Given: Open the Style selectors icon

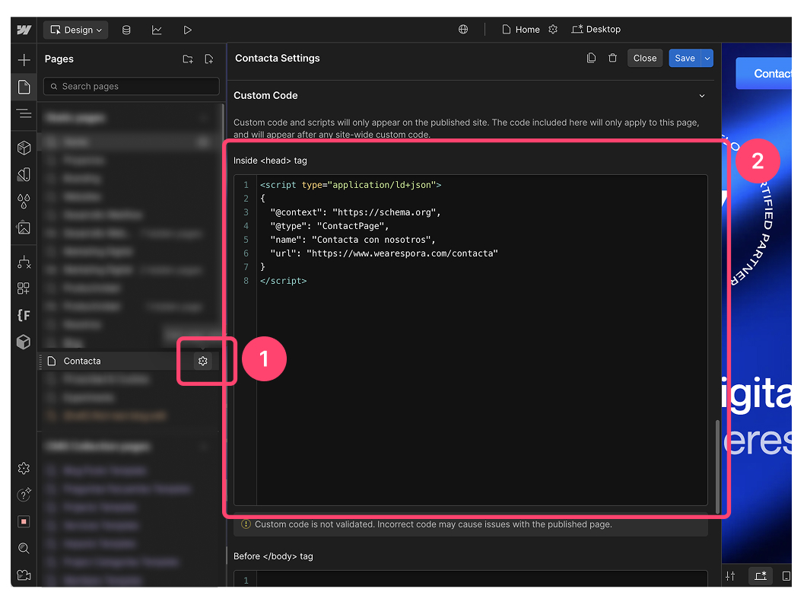Looking at the screenshot, I should pyautogui.click(x=24, y=174).
